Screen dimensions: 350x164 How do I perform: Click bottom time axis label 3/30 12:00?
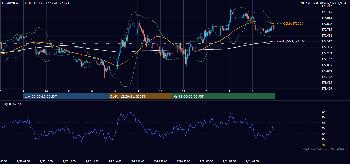pos(69,162)
